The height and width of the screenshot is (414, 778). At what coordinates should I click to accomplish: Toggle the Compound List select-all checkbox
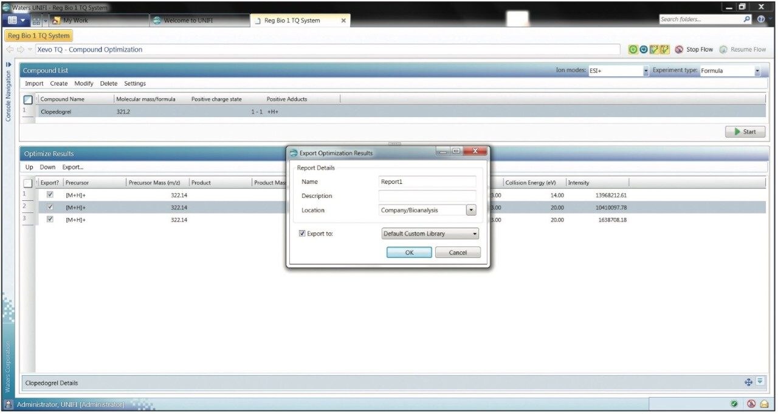pyautogui.click(x=28, y=100)
